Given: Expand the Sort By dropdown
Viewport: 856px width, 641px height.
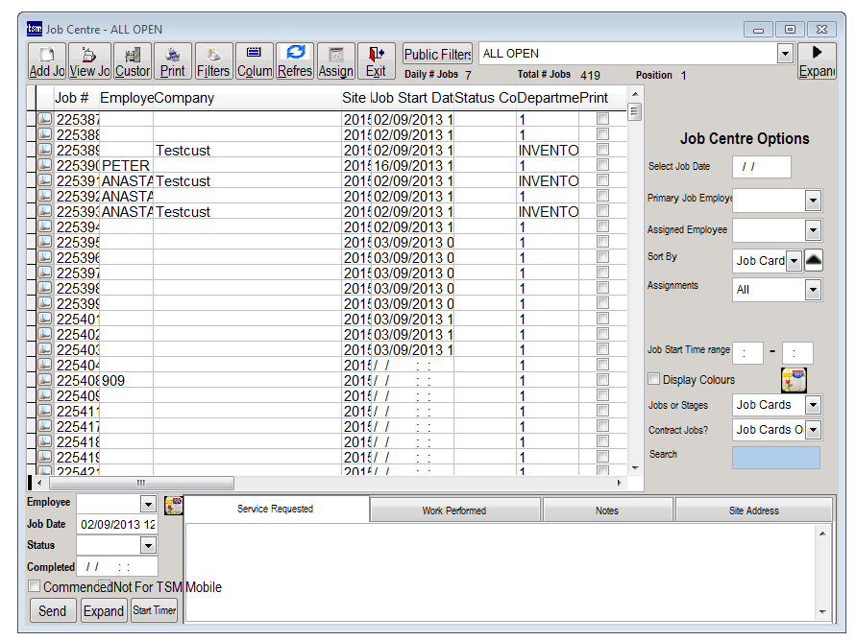Looking at the screenshot, I should [794, 261].
